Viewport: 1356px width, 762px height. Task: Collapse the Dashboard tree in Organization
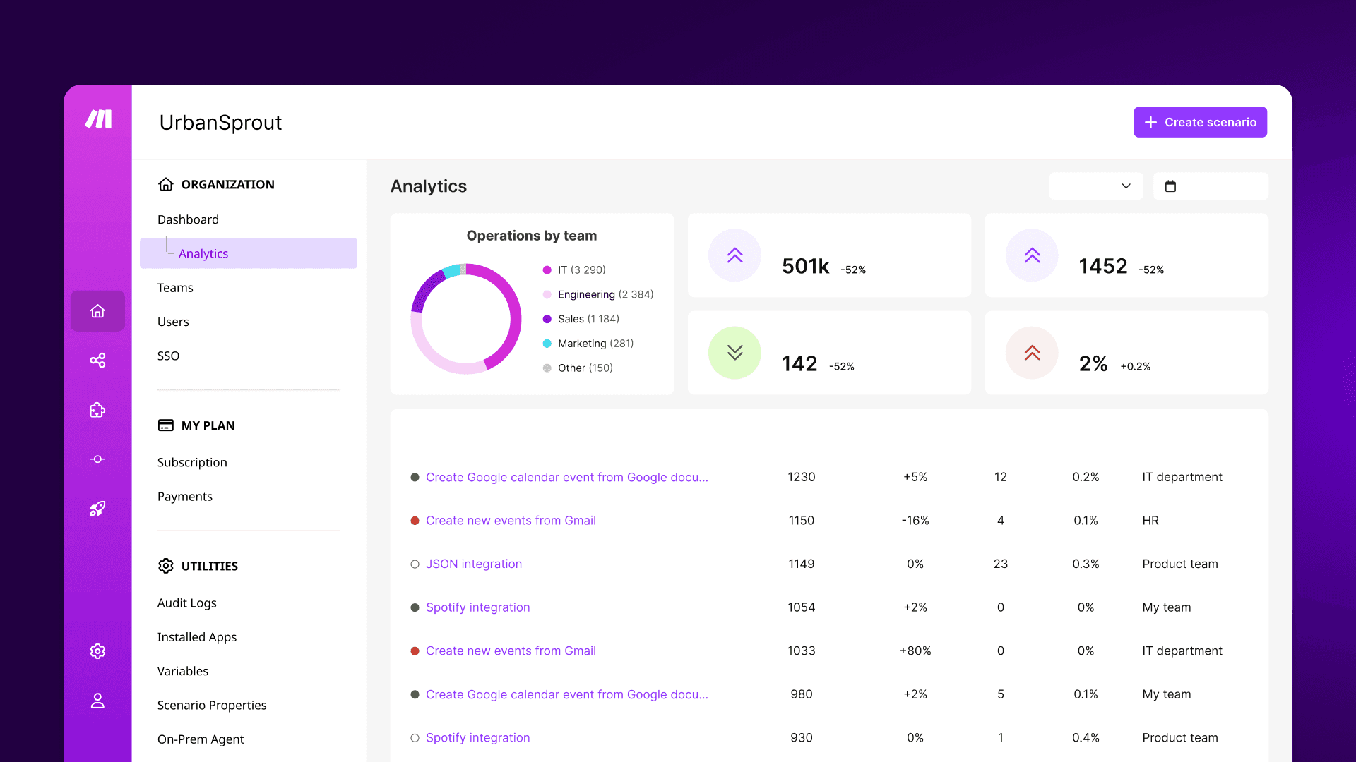pyautogui.click(x=188, y=219)
